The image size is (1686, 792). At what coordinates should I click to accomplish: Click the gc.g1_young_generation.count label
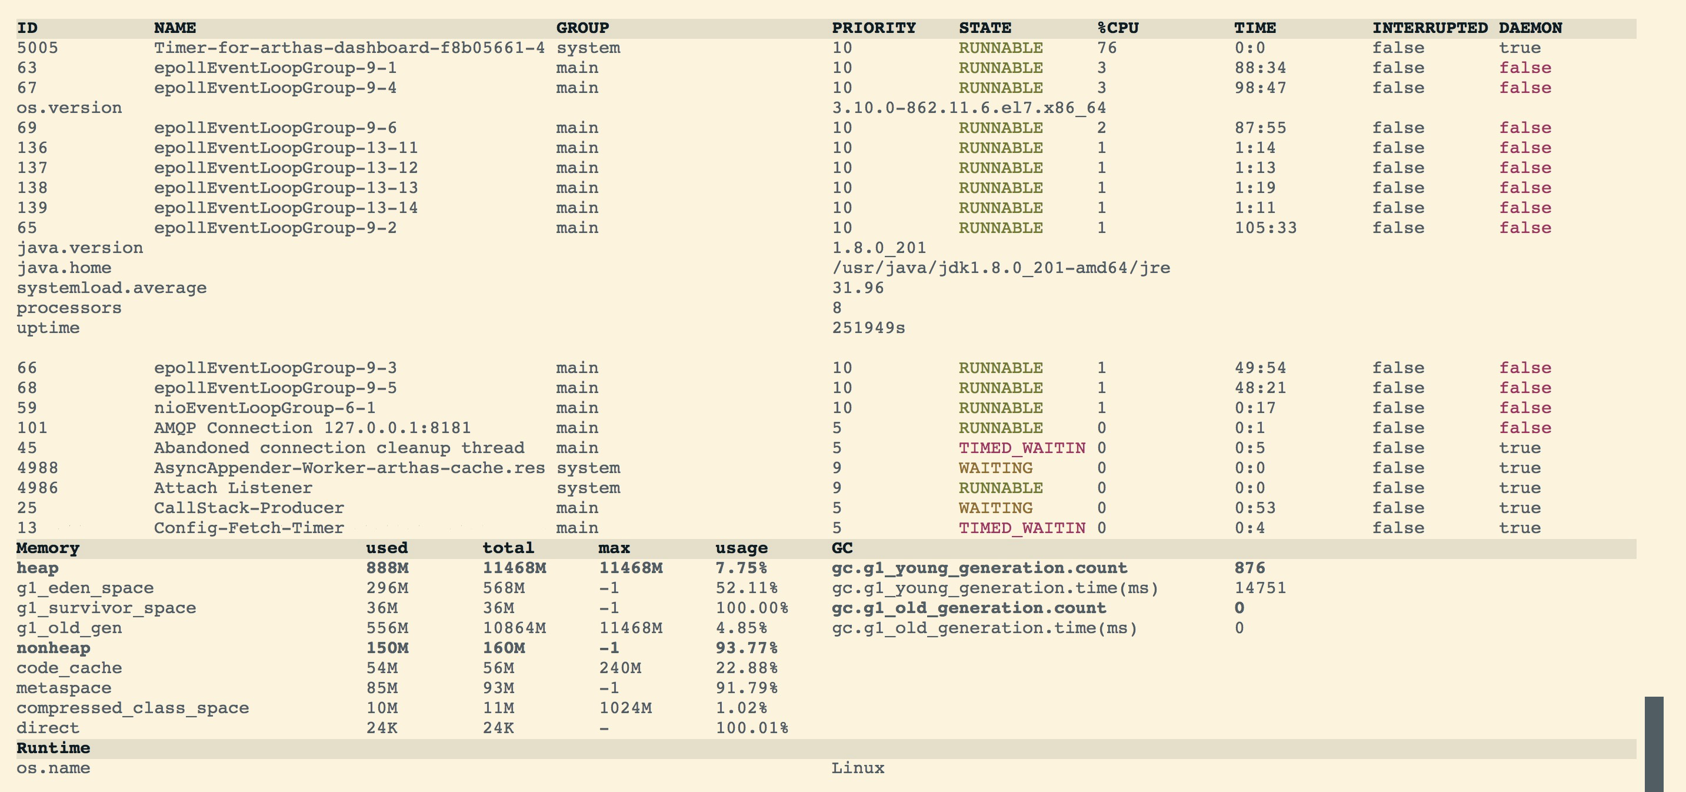[x=979, y=568]
